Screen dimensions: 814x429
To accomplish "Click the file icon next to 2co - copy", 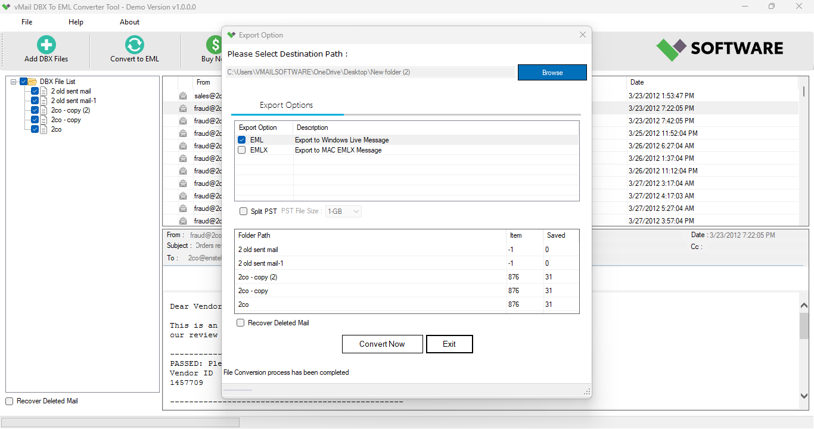I will pyautogui.click(x=43, y=119).
